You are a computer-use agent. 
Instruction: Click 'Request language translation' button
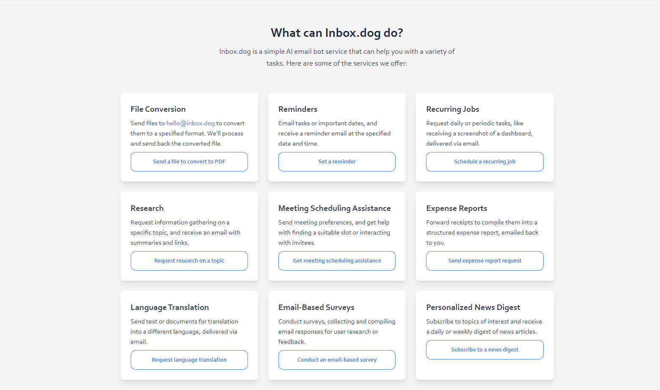[189, 360]
